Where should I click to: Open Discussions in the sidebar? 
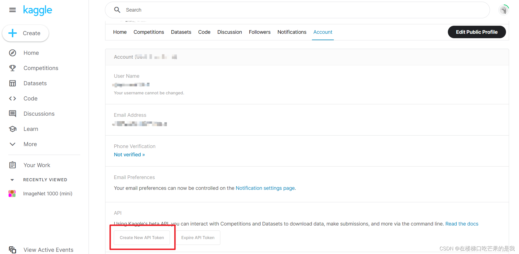tap(39, 114)
